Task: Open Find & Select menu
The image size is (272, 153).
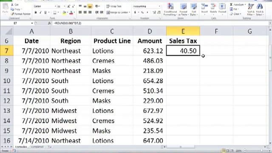Action: [x=260, y=9]
